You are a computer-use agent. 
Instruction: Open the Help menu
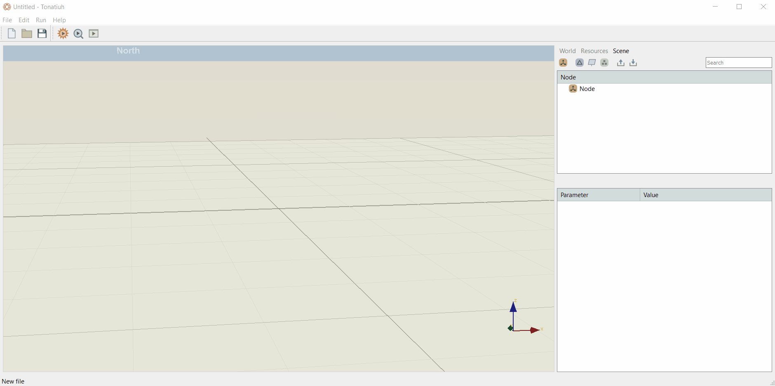click(x=59, y=20)
